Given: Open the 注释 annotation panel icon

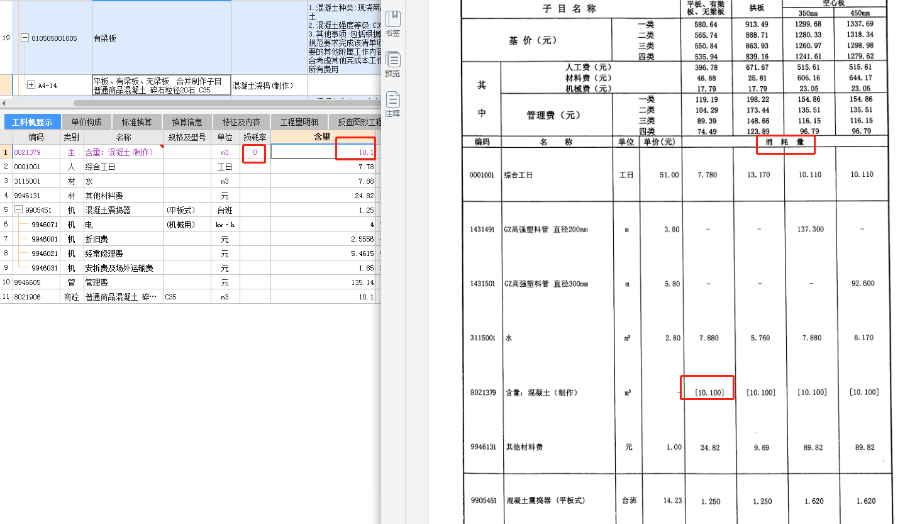Looking at the screenshot, I should point(392,104).
